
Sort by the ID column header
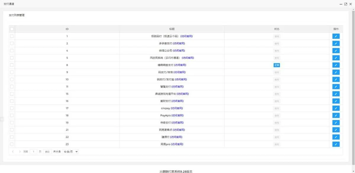coord(67,29)
